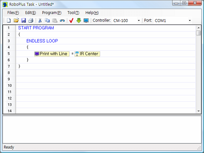Select the Print with Line block
The image size is (204, 153).
coord(52,54)
